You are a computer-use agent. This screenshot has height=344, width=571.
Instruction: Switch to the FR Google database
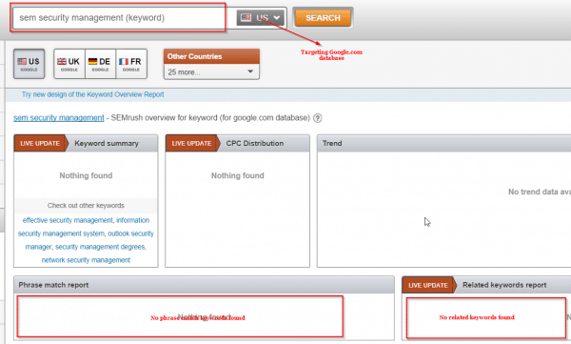click(131, 64)
